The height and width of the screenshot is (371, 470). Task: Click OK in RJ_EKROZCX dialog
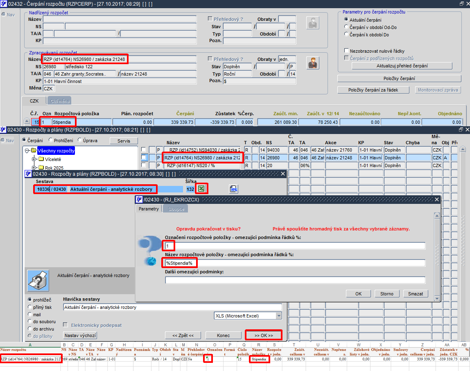[358, 294]
